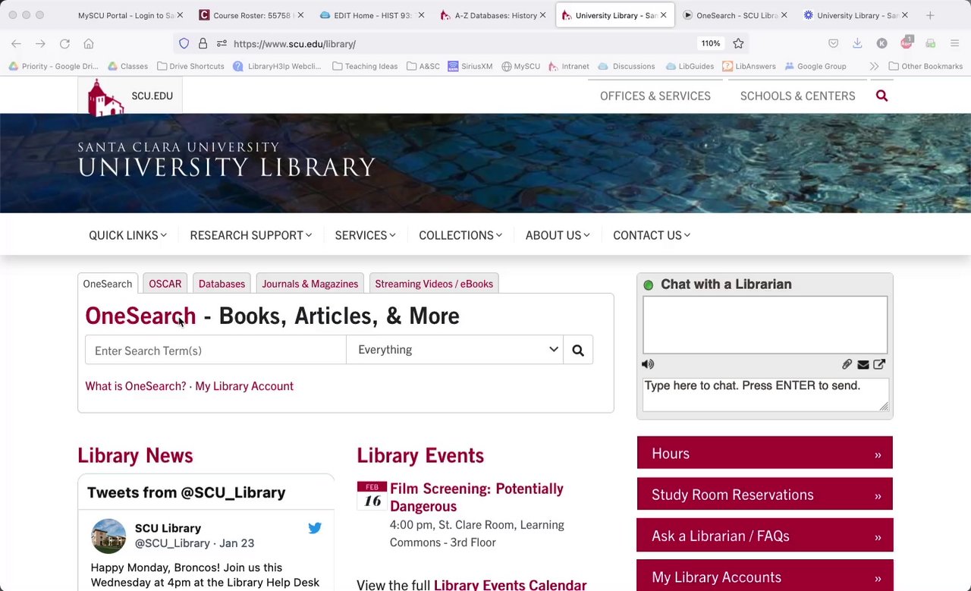Reload the current page
971x591 pixels.
tap(64, 44)
